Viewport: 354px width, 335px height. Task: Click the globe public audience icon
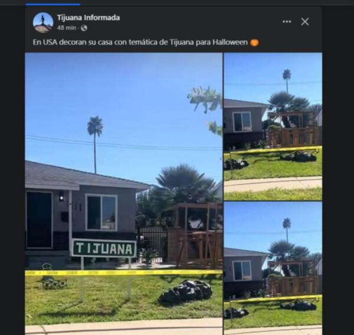(x=84, y=28)
